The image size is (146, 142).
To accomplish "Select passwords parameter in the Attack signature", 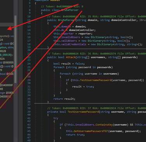I will [129, 57].
